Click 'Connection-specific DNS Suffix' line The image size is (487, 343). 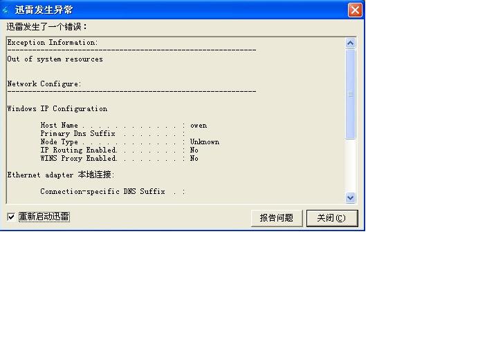(x=113, y=191)
